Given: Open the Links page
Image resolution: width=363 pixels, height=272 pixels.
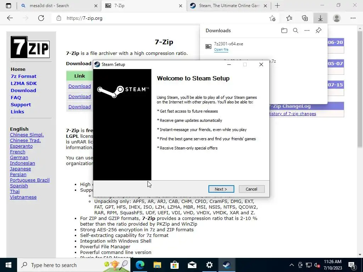Looking at the screenshot, I should [17, 112].
